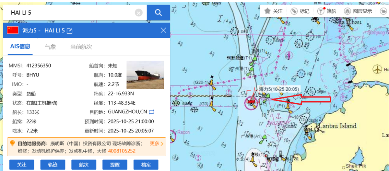Click the blue search magnifier button
This screenshot has height=171, width=389.
(158, 13)
